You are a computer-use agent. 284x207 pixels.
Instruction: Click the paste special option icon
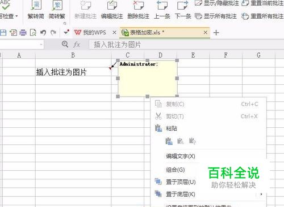[x=192, y=141]
